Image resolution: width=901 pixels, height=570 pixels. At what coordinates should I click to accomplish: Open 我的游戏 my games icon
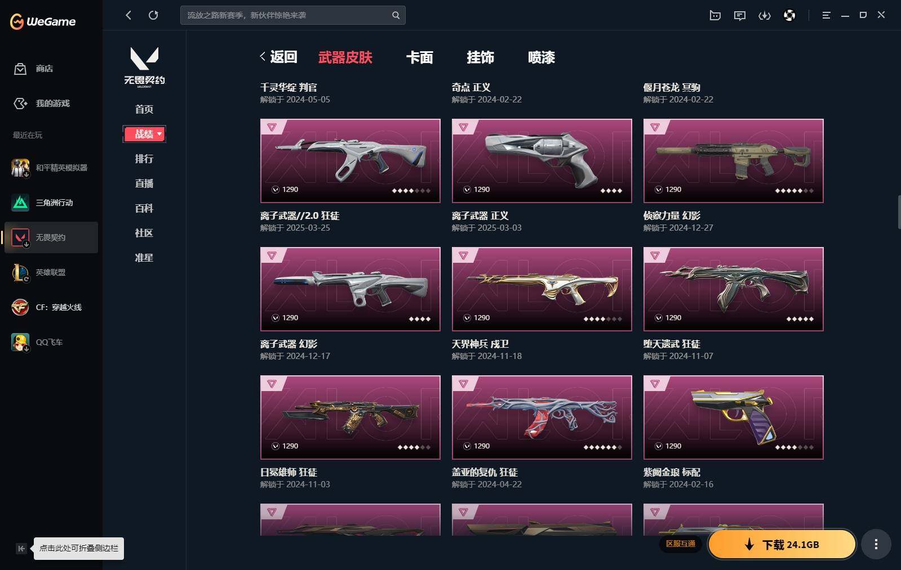point(20,104)
